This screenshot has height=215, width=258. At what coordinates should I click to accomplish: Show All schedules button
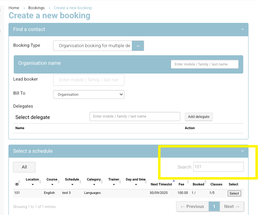(x=24, y=167)
